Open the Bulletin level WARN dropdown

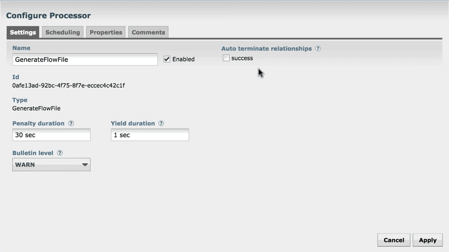point(51,165)
